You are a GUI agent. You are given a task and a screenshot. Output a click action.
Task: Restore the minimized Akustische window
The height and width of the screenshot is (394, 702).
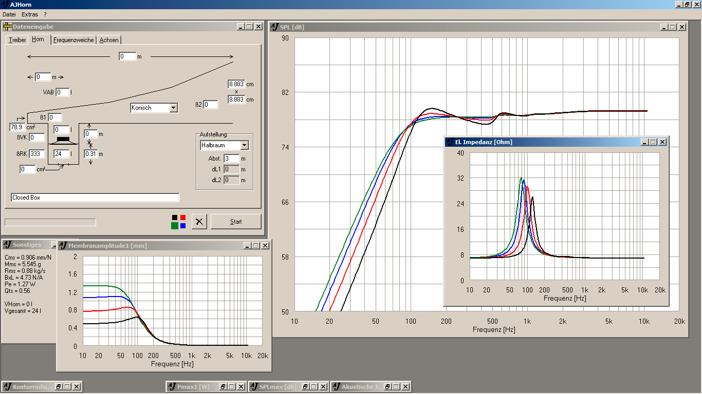tap(387, 387)
